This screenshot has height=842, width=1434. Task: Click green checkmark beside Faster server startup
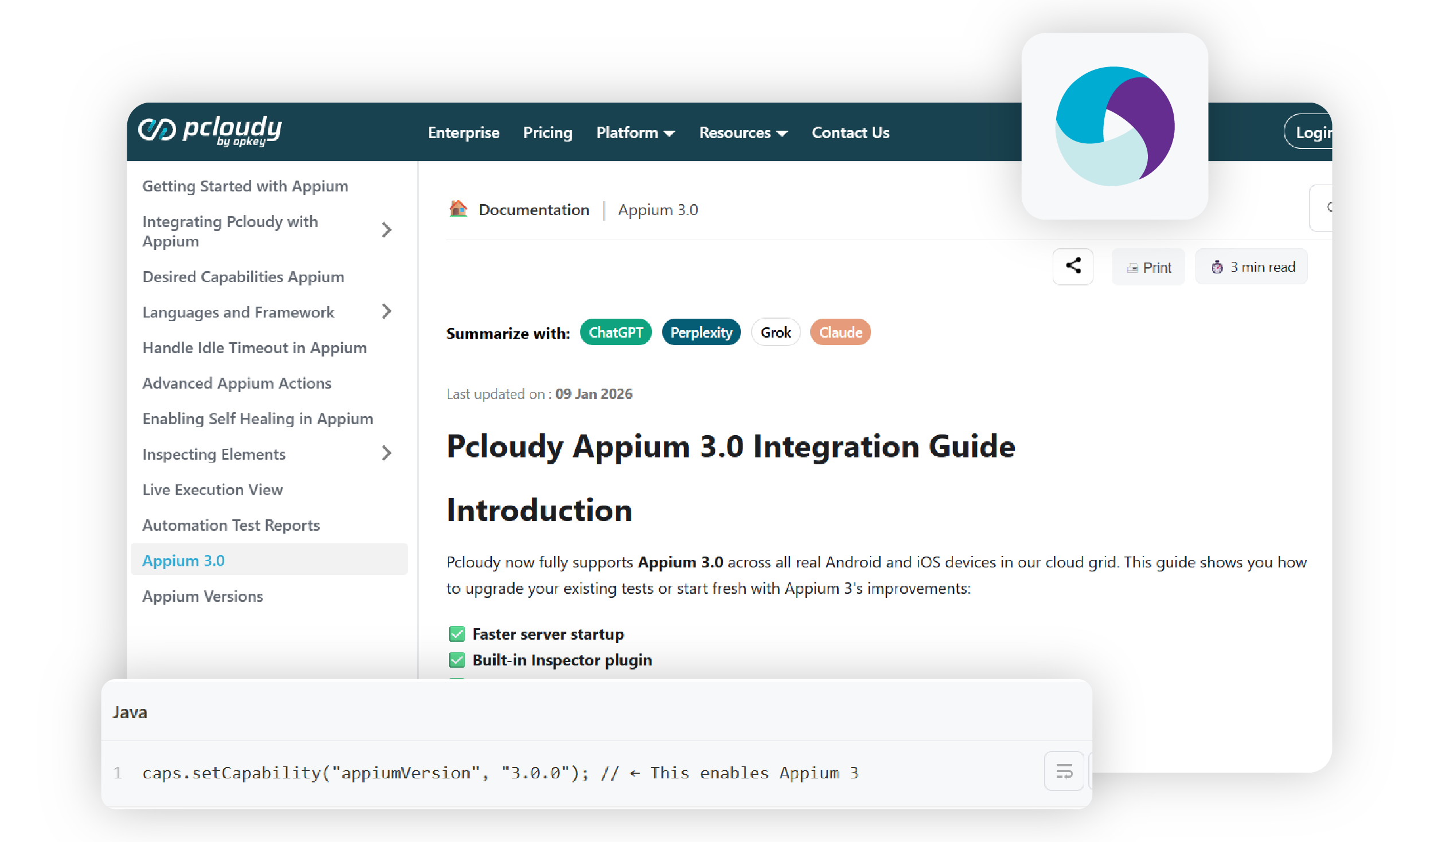pos(457,634)
